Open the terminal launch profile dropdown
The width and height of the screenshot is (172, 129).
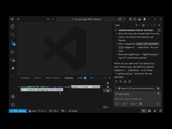click(94, 78)
